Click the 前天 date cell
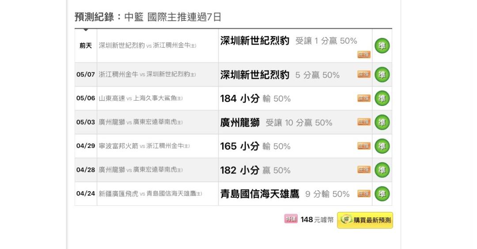Viewport: 477px width, 249px height. [86, 45]
